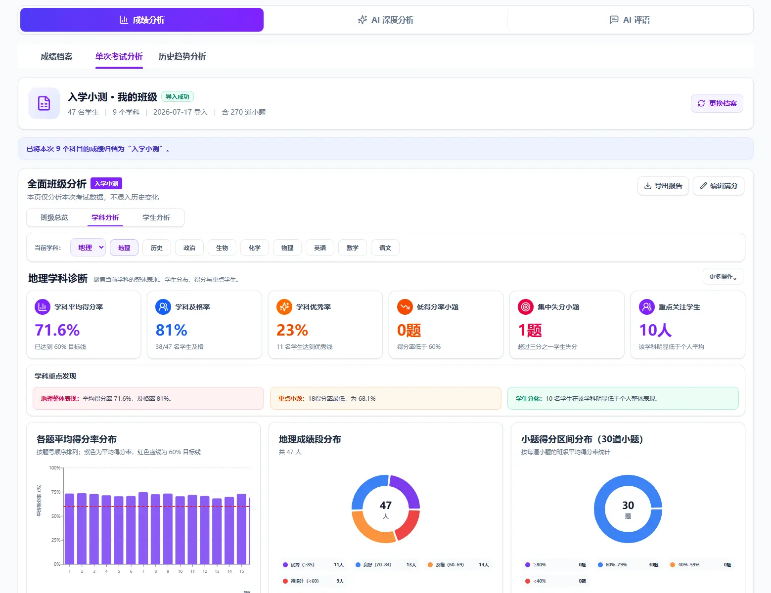Click the red target icon on 集中失分小题
Screen dimensions: 771x593
tap(526, 307)
